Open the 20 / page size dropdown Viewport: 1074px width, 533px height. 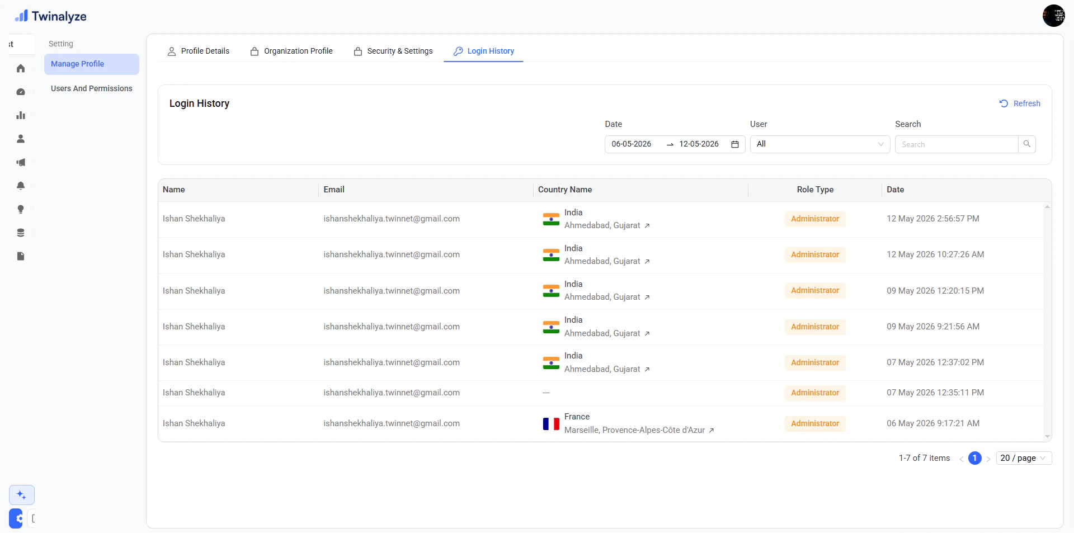(1024, 458)
